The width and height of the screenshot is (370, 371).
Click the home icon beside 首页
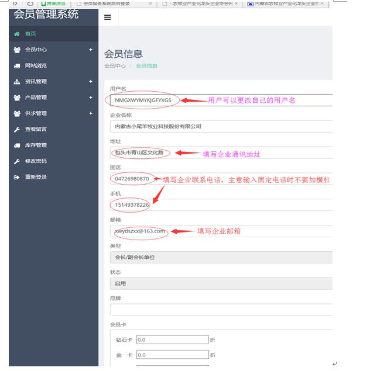click(x=16, y=34)
